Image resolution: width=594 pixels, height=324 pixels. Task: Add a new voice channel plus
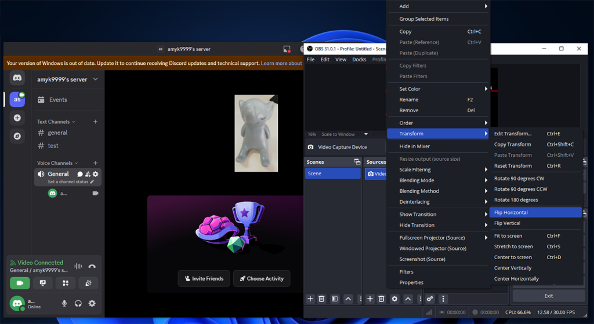coord(96,163)
